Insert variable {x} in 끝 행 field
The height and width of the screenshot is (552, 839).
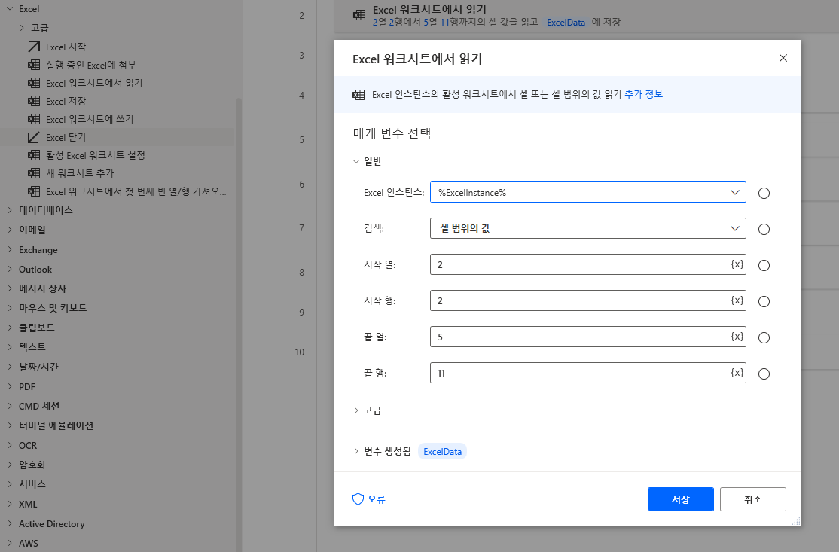pos(737,372)
